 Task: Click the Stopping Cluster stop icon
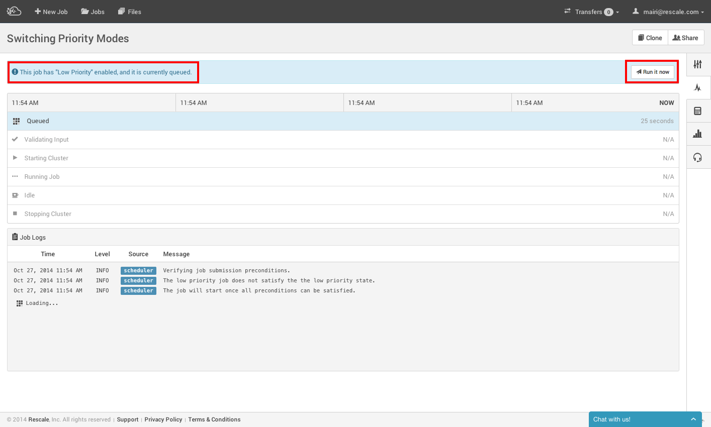15,213
